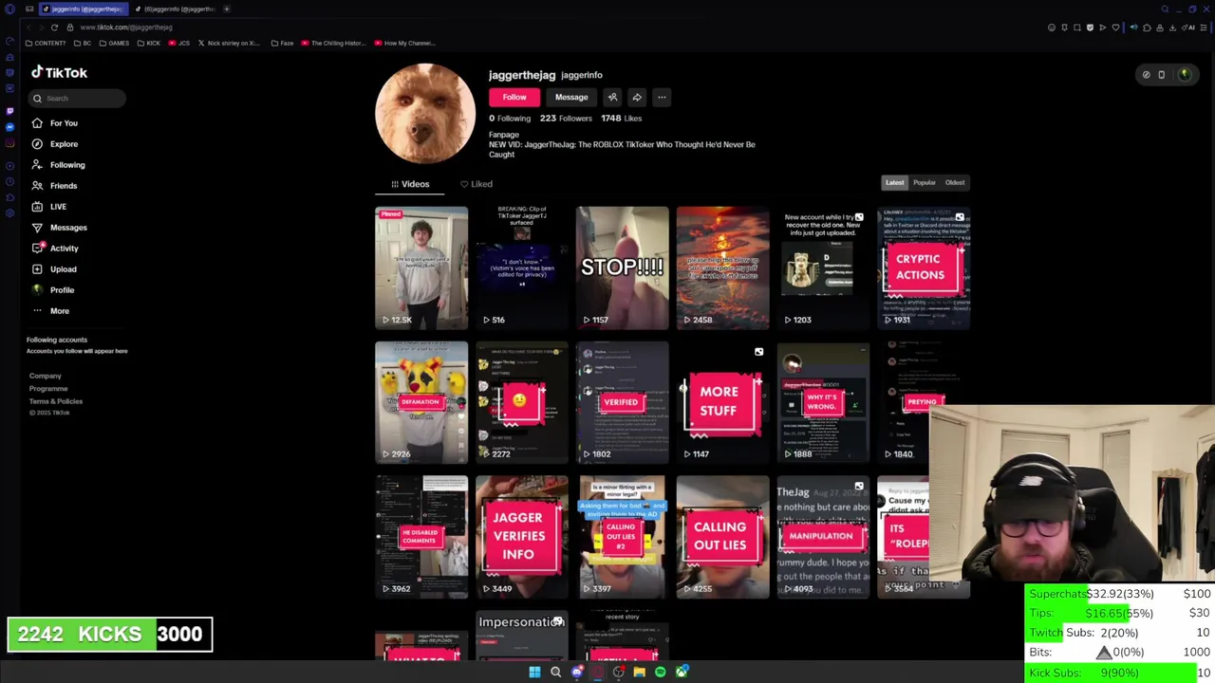Open the three-dot profile options menu
Image resolution: width=1215 pixels, height=683 pixels.
coord(662,97)
